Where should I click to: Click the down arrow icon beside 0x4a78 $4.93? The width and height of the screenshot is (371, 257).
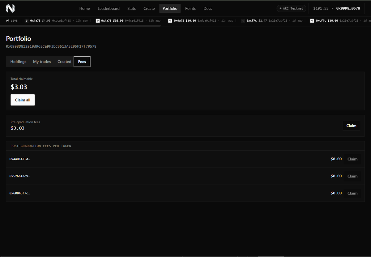pos(27,21)
